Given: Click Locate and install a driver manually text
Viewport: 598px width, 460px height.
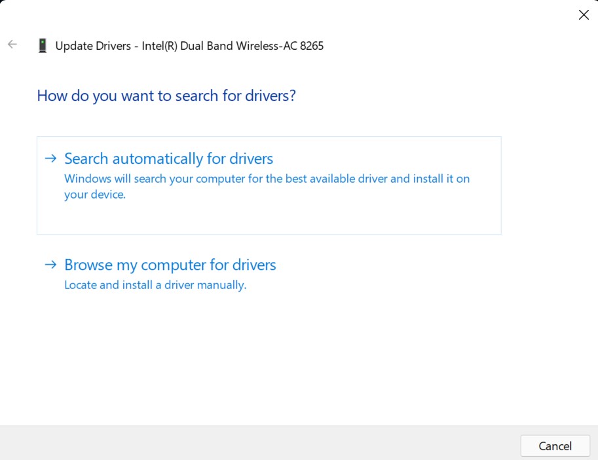Looking at the screenshot, I should 155,284.
